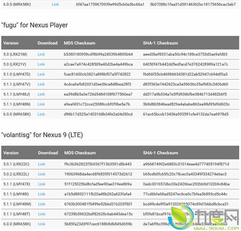Click download link for fugu 5.1.1 (LMY48J)
Screen dimensions: 241x231
(x=41, y=94)
